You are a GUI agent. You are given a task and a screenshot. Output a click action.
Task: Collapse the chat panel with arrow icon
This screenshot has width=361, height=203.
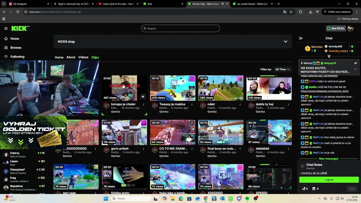click(301, 38)
